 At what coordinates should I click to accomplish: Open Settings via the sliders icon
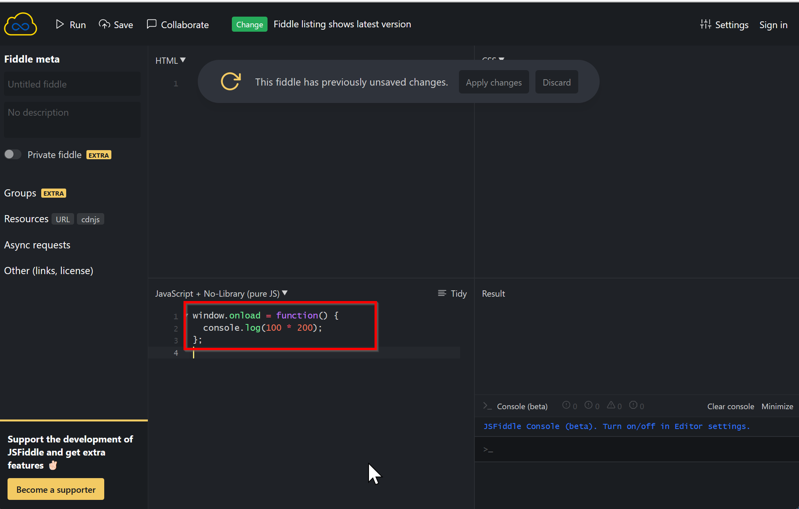coord(705,24)
